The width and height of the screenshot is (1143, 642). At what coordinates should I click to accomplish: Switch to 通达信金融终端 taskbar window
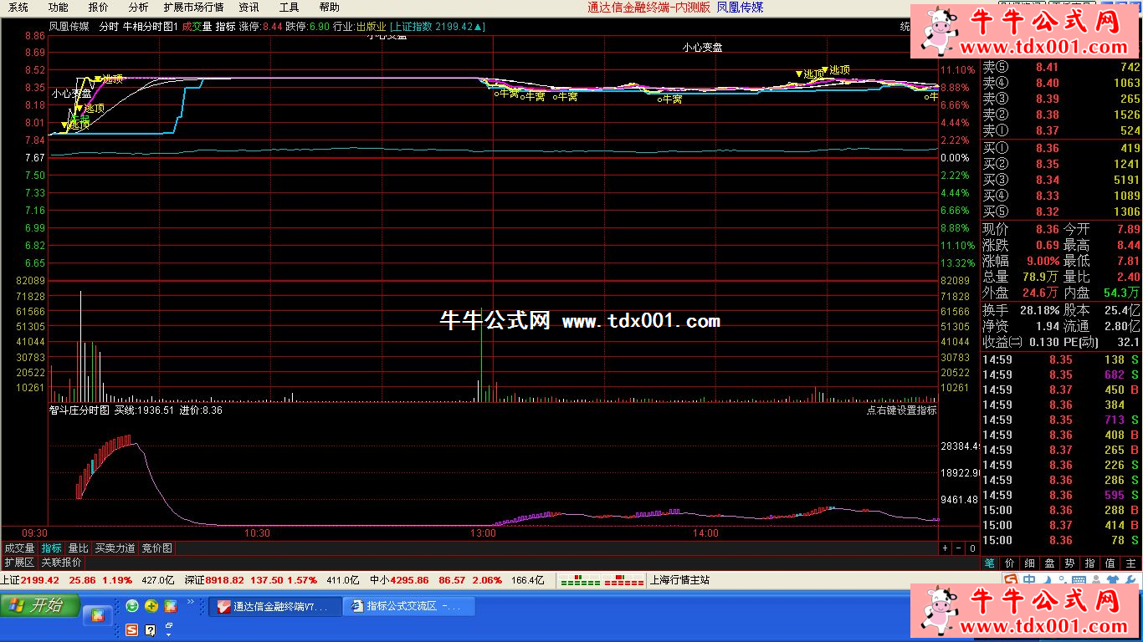point(275,606)
